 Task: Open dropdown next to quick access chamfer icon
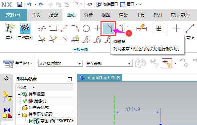click(x=82, y=4)
